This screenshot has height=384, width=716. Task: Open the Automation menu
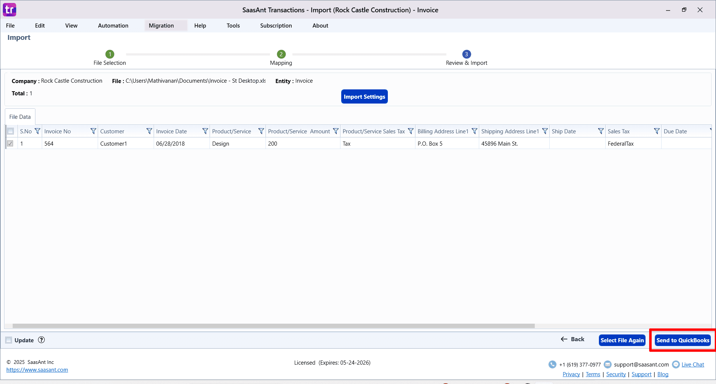tap(113, 26)
